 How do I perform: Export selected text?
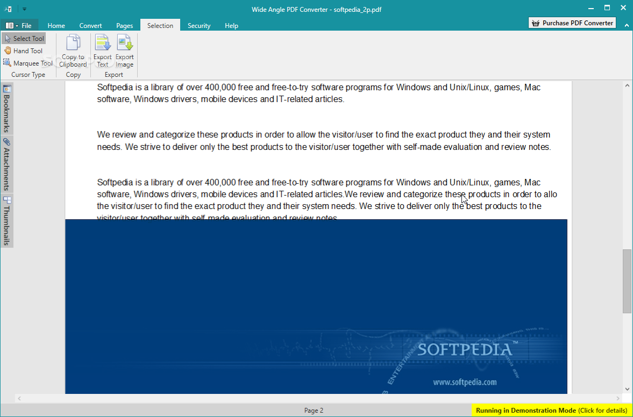coord(103,51)
